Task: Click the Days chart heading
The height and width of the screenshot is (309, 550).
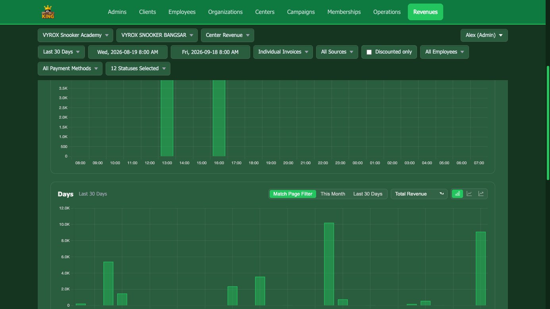Action: click(x=66, y=194)
